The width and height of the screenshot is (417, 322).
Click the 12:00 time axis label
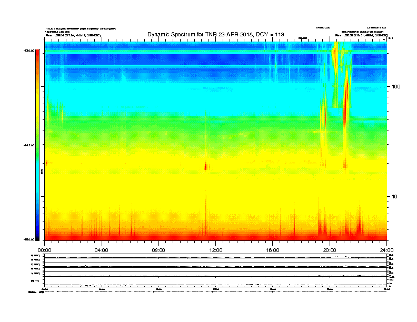[x=216, y=250]
